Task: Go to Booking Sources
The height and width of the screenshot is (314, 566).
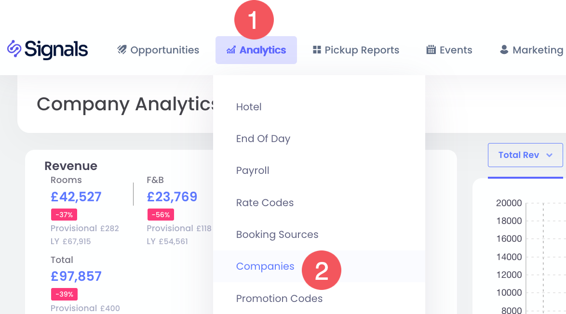Action: (277, 235)
